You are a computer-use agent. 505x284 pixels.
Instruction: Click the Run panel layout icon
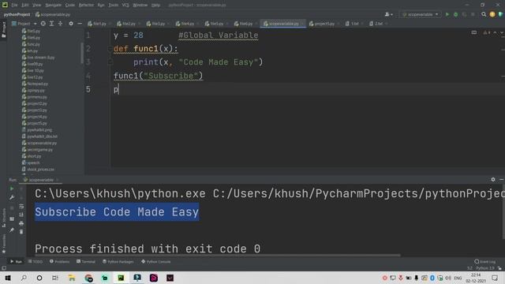click(x=12, y=219)
